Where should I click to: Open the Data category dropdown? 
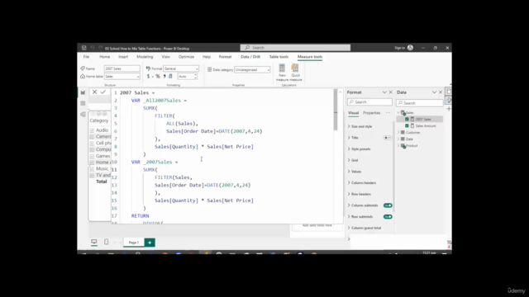pos(252,69)
